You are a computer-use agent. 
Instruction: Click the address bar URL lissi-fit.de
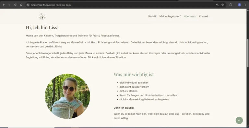[x=51, y=5]
